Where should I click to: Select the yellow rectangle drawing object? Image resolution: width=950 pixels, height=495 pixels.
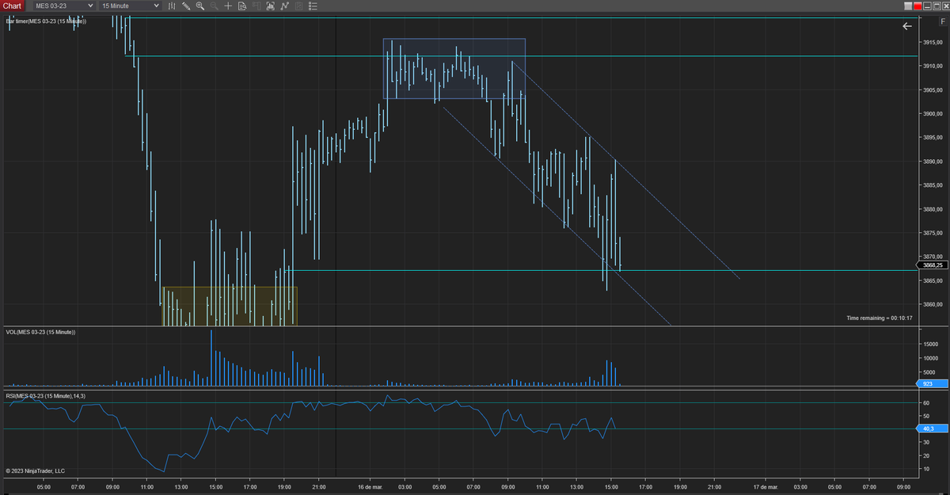click(x=230, y=306)
